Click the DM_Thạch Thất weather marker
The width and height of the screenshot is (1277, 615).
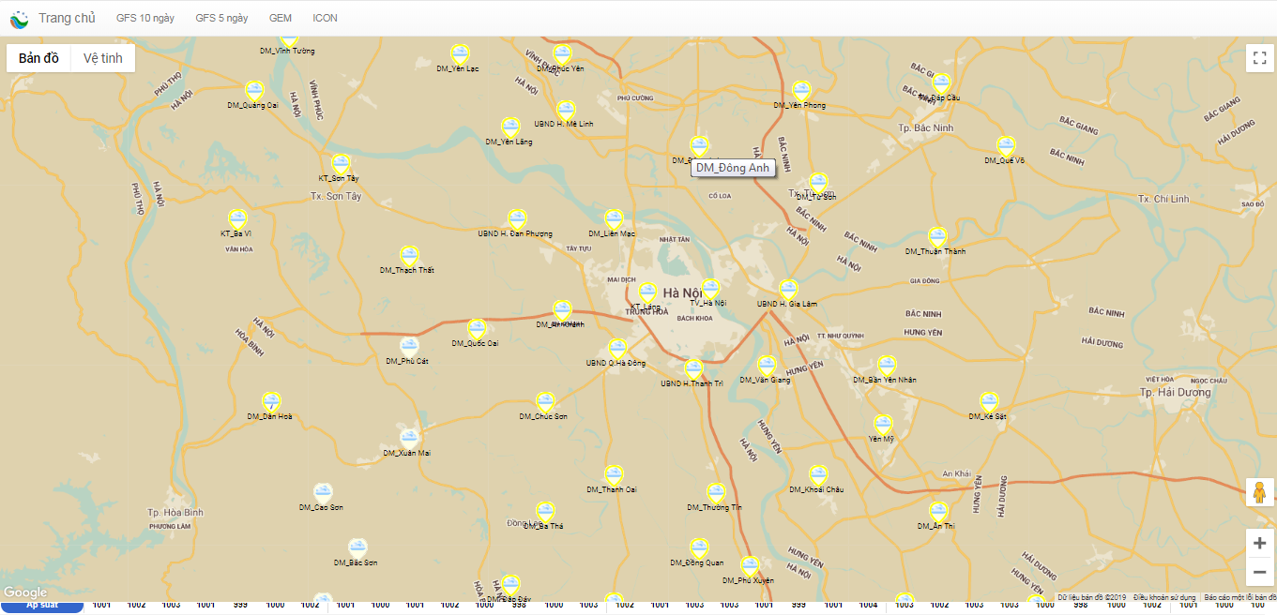point(409,256)
